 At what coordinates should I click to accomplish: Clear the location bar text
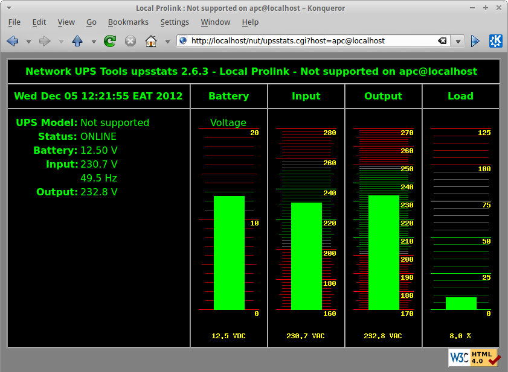442,41
